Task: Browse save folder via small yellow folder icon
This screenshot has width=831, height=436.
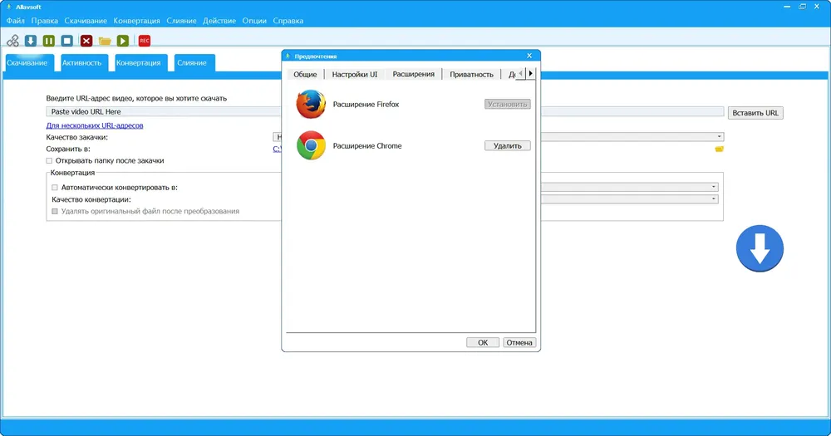Action: (x=719, y=149)
